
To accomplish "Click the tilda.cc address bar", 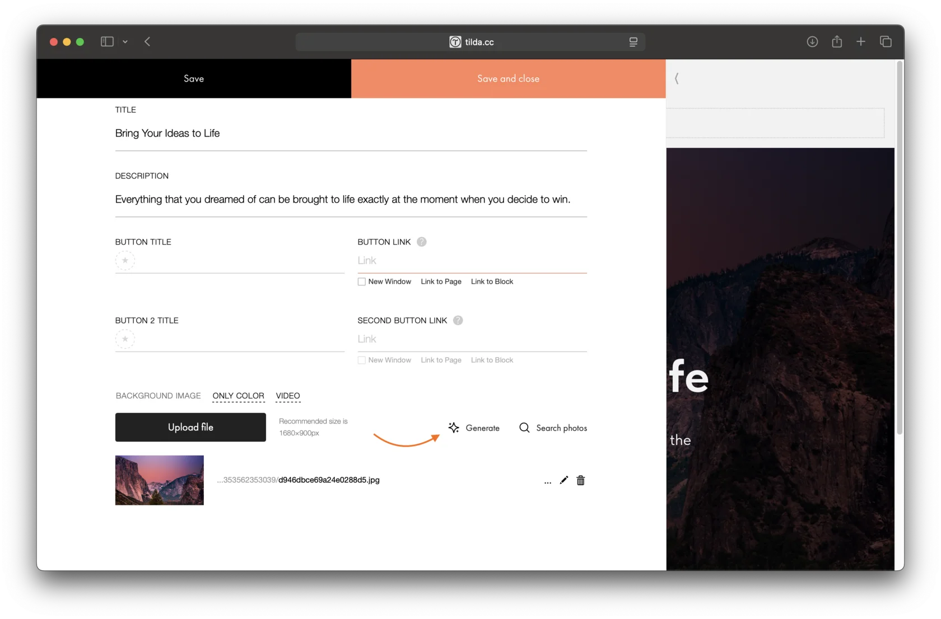I will [470, 42].
